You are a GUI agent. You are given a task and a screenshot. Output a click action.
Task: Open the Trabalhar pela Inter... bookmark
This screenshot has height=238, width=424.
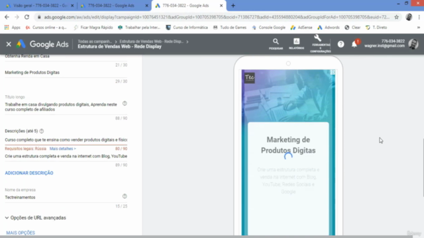[139, 28]
